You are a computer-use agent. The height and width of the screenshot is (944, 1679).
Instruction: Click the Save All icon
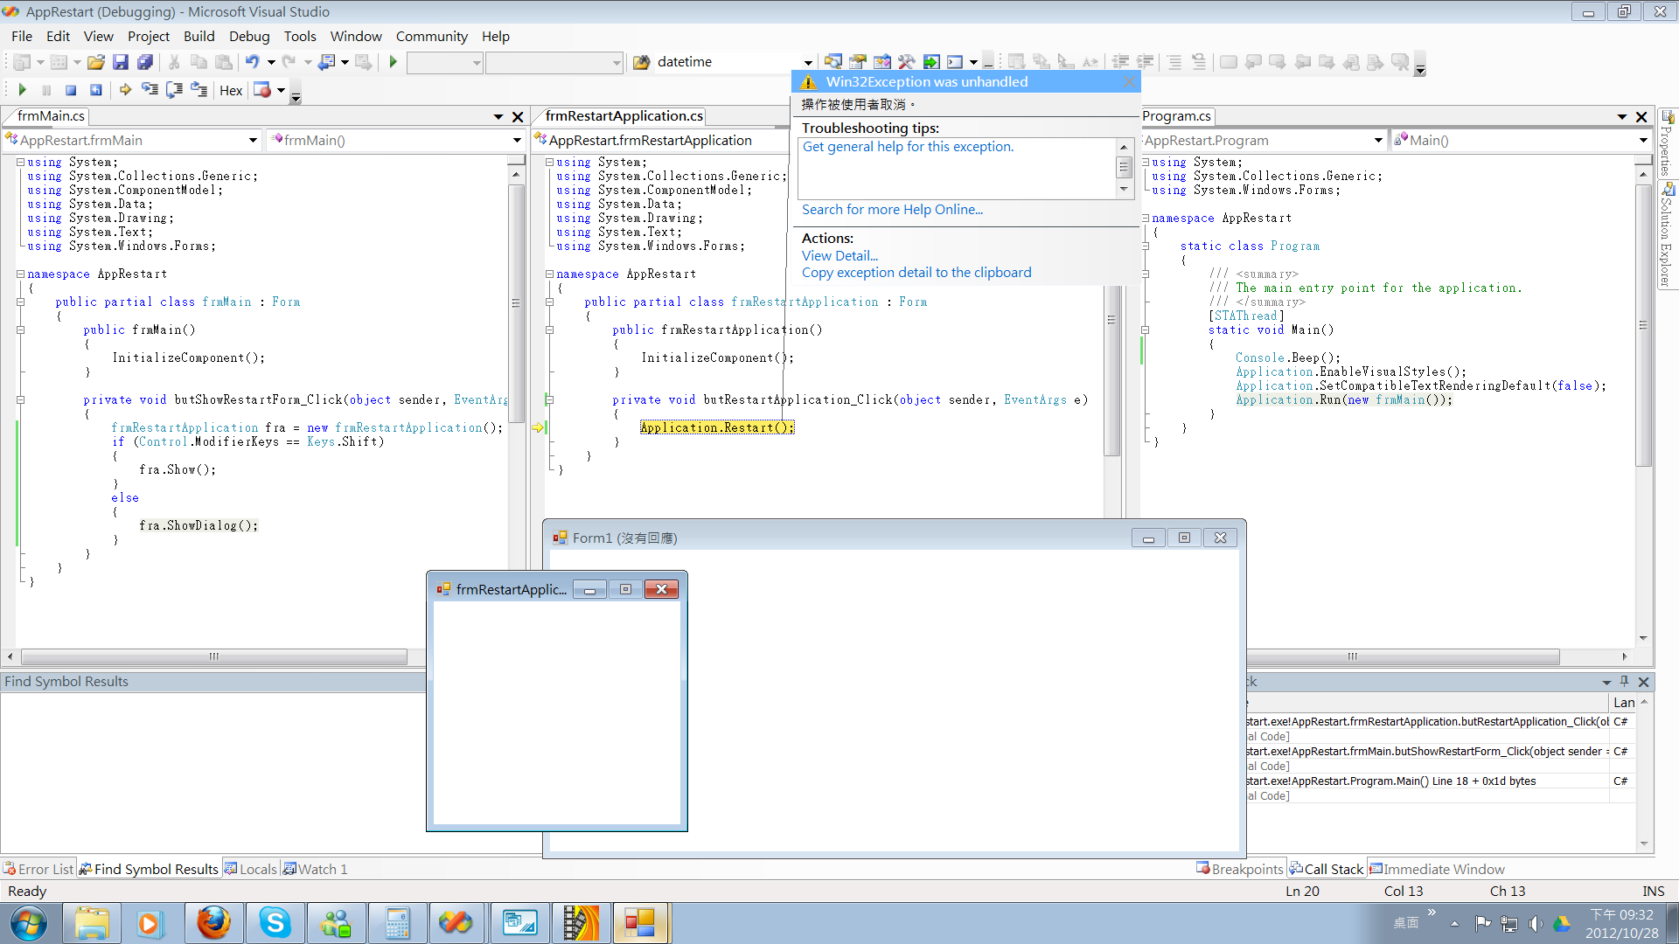click(145, 62)
